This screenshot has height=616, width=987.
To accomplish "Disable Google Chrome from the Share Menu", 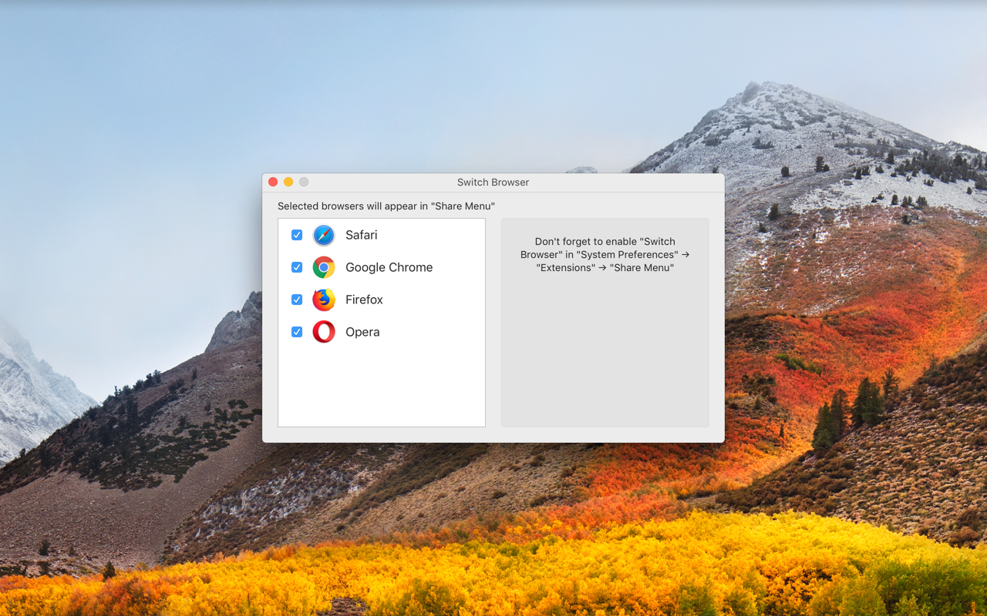I will click(296, 267).
